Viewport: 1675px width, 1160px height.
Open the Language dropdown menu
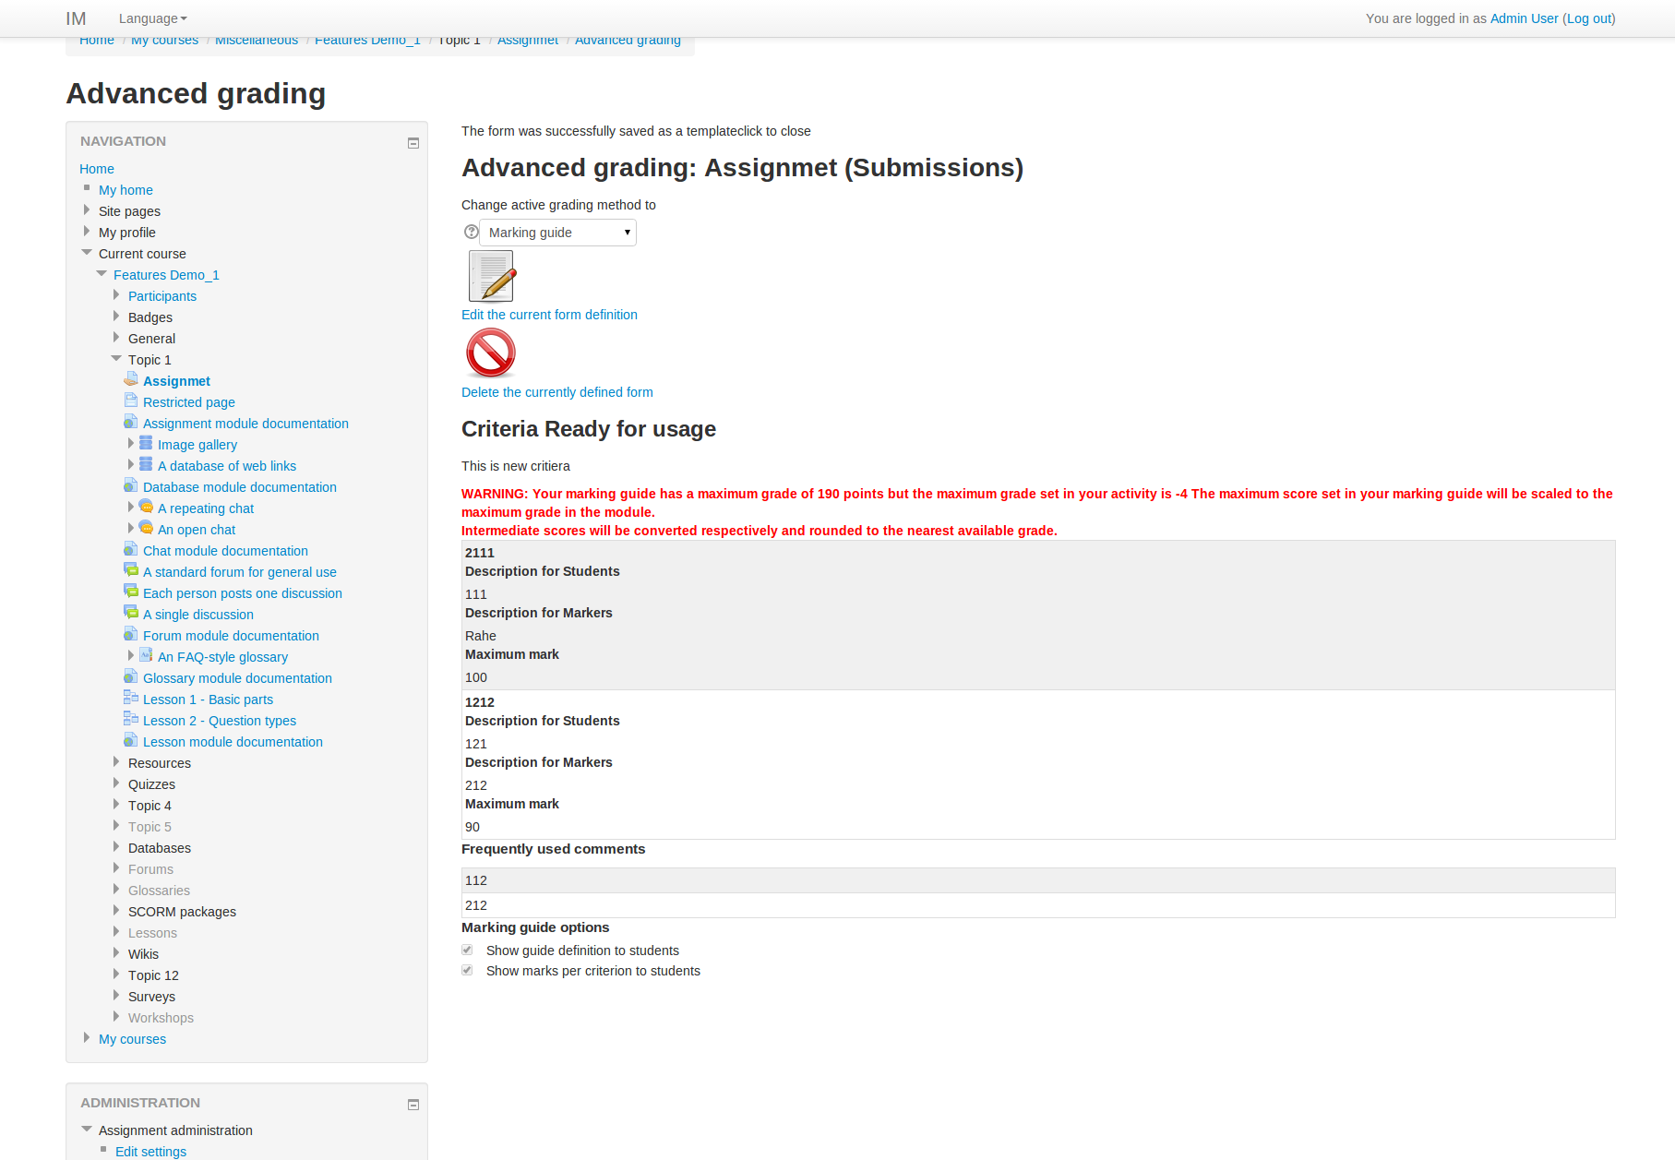(x=152, y=18)
